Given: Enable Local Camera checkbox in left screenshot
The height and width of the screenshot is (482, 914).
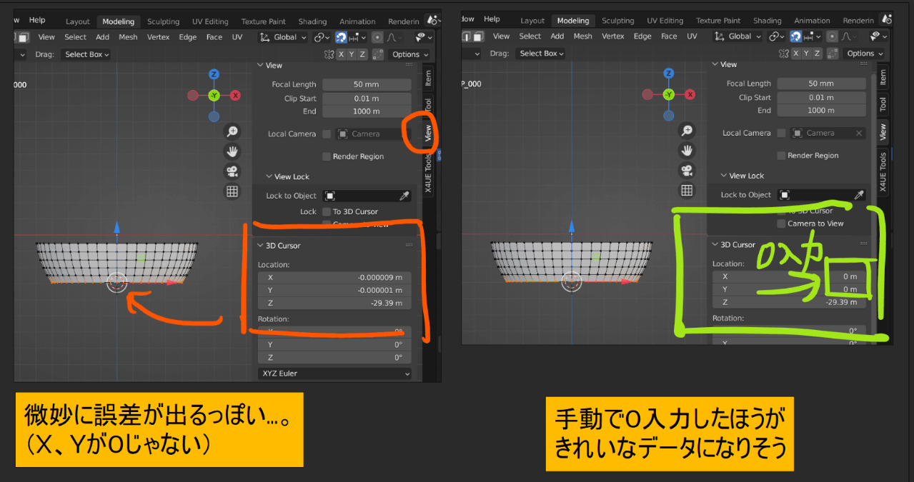Looking at the screenshot, I should pyautogui.click(x=327, y=134).
